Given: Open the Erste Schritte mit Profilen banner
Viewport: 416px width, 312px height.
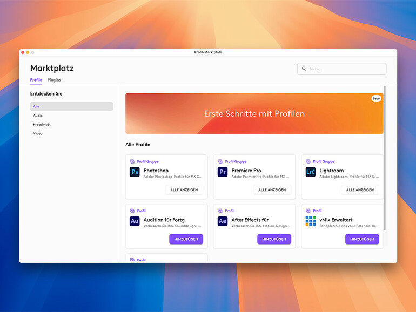Looking at the screenshot, I should pos(254,113).
